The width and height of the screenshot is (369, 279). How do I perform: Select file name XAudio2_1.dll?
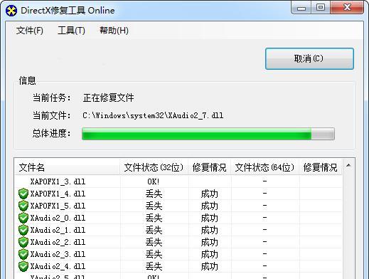(x=58, y=230)
